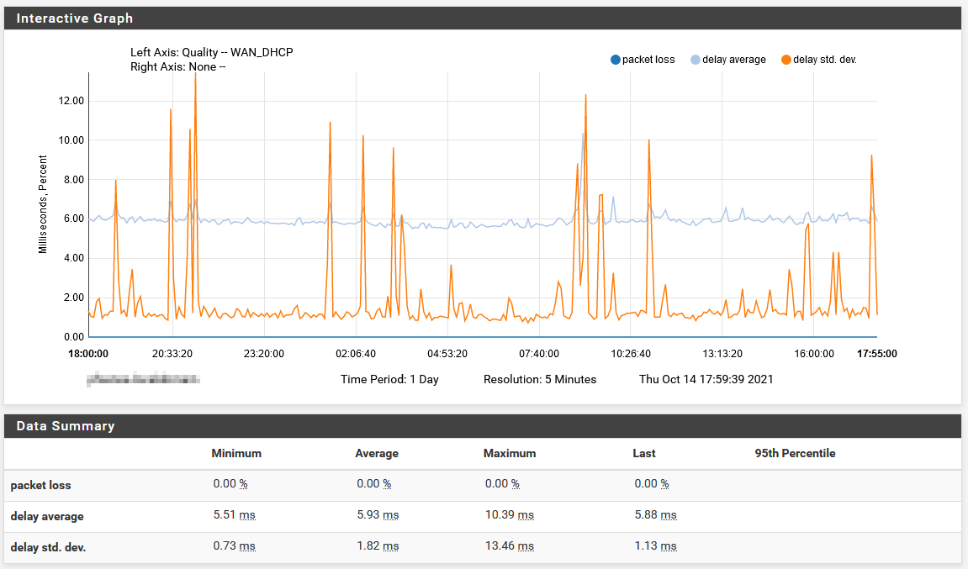Image resolution: width=968 pixels, height=569 pixels.
Task: Click the delay average last 5.88 ms
Action: (x=656, y=514)
